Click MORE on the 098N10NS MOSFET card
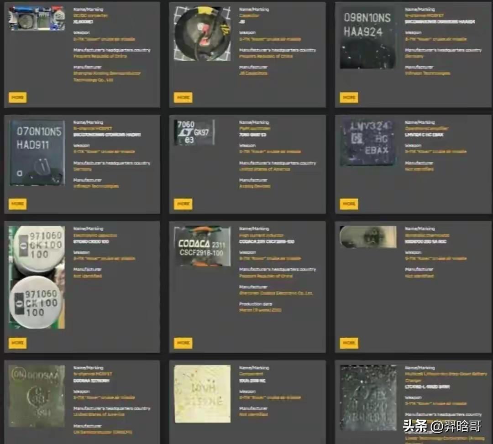The height and width of the screenshot is (444, 493). tap(349, 97)
